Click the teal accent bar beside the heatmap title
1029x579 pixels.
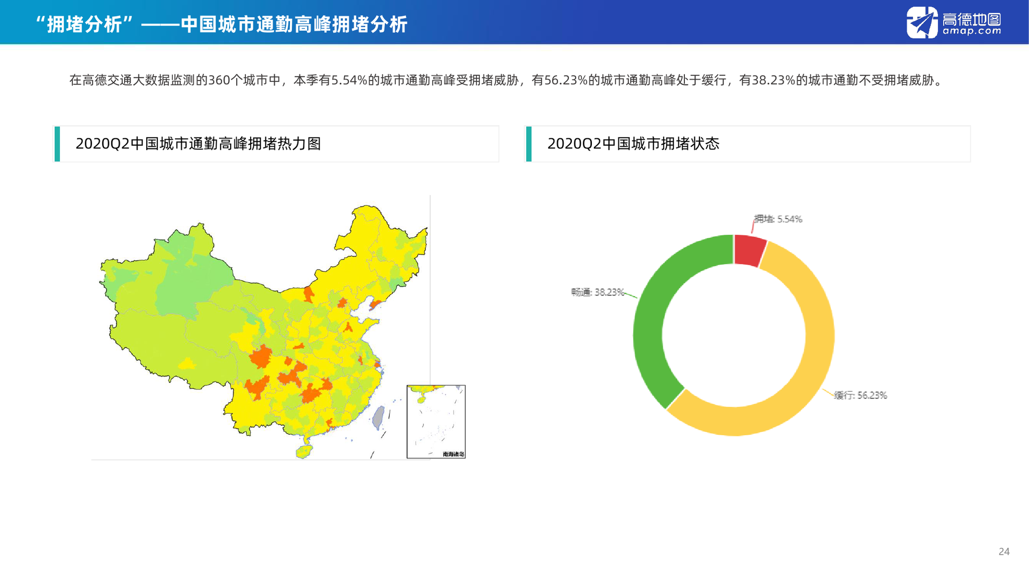(57, 144)
